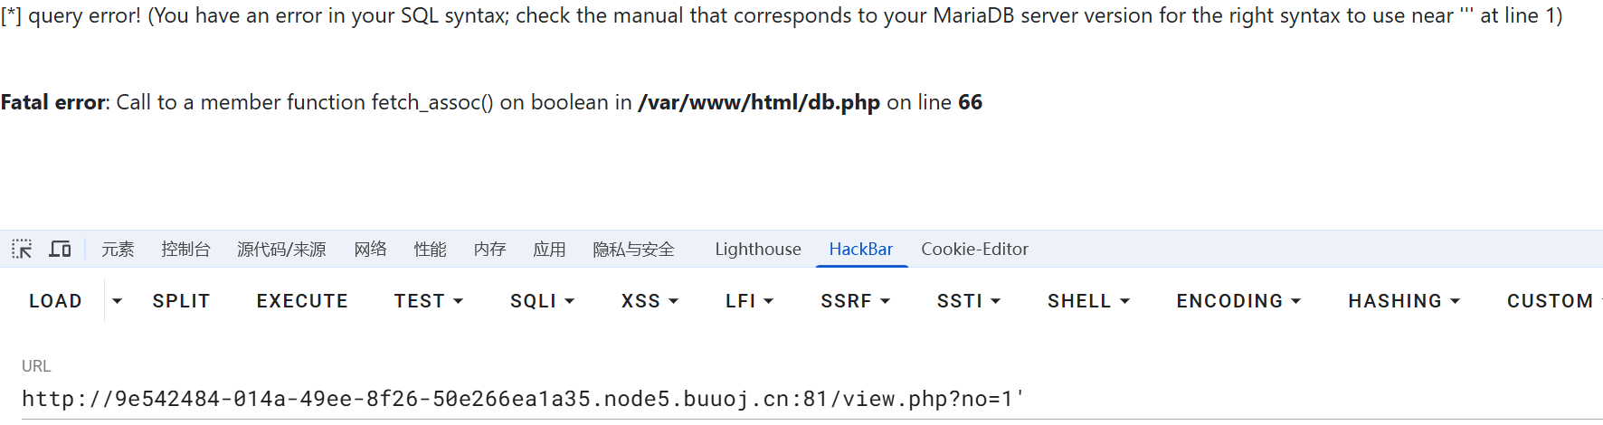Switch to the Cookie-Editor tab
1603x425 pixels.
[x=974, y=249]
